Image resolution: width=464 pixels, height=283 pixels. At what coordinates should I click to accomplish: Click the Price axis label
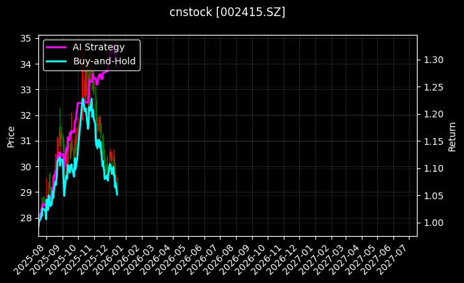11,137
